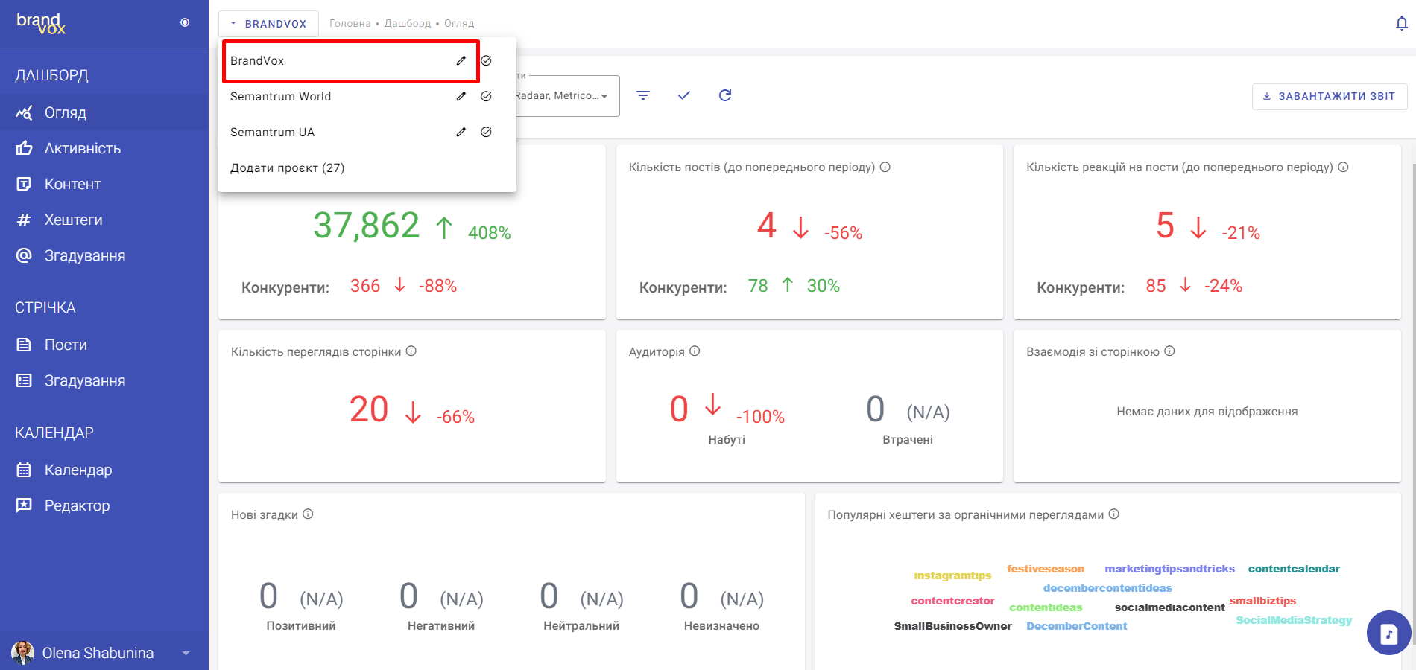The width and height of the screenshot is (1416, 670).
Task: Expand the competitors dropdown Radaar, Metrico
Action: [x=566, y=95]
